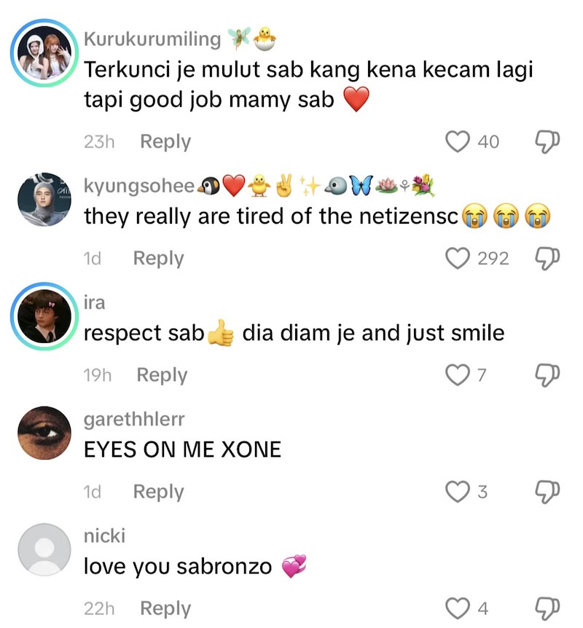Open the nicki username link

click(105, 536)
